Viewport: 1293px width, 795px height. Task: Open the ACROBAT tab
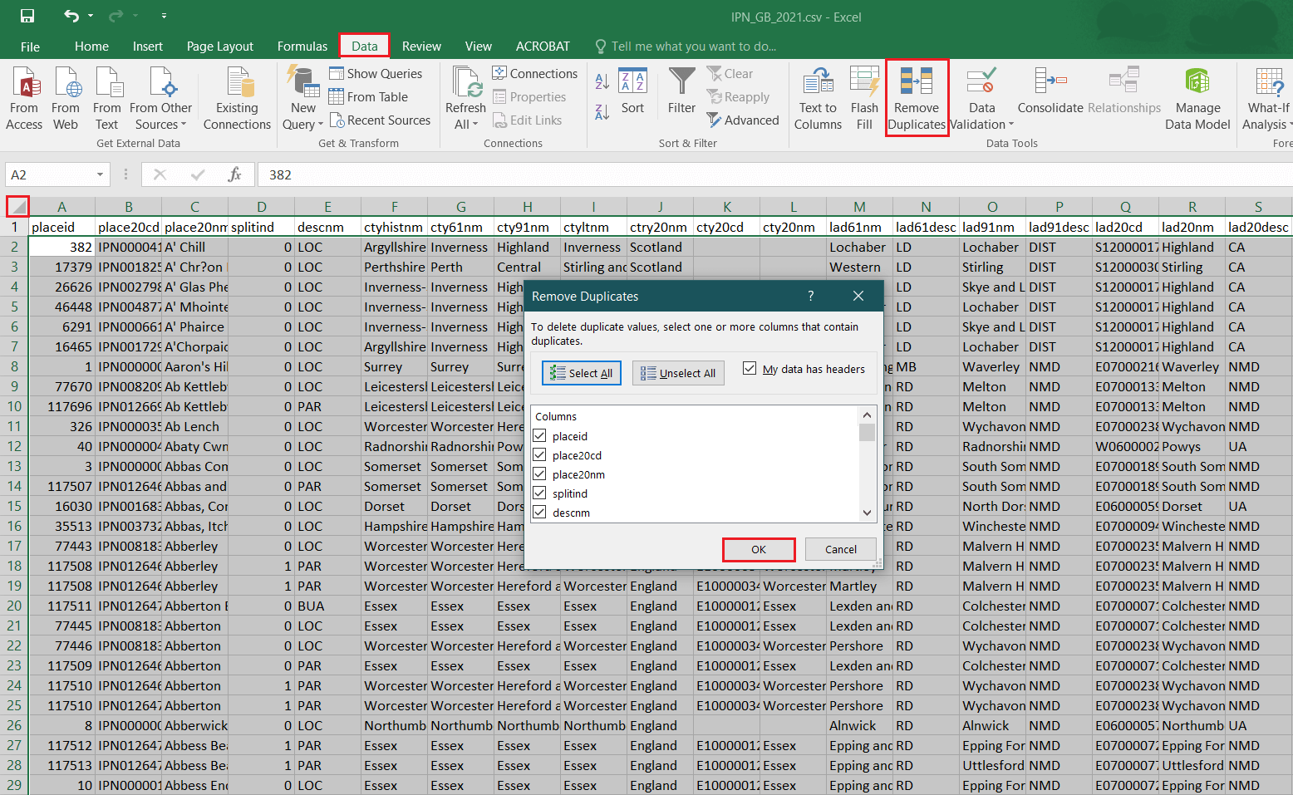point(543,47)
